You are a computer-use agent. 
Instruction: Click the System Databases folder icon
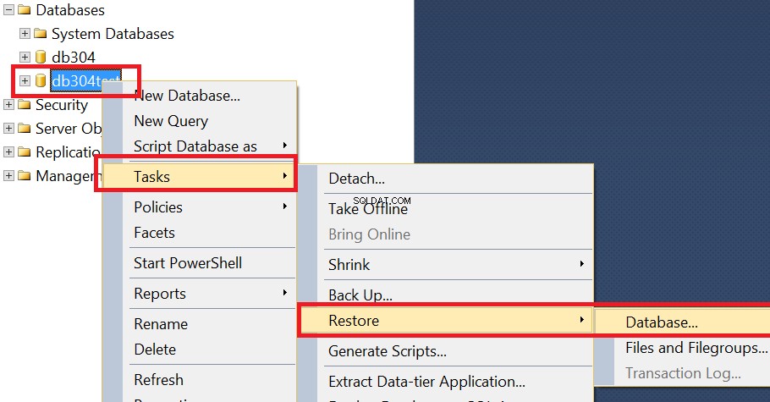(40, 33)
